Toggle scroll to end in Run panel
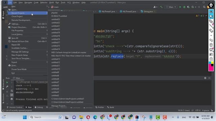The image size is (216, 121). click(12, 95)
